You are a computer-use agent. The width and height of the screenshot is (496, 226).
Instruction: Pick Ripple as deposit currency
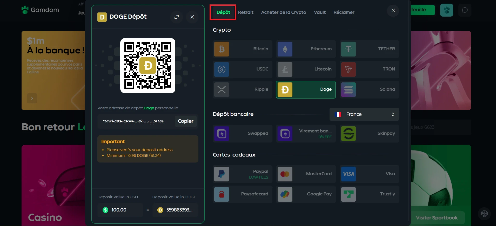click(243, 89)
